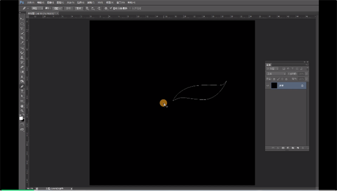Toggle lock all
Viewport: 337px width, 191px height.
pyautogui.click(x=286, y=79)
